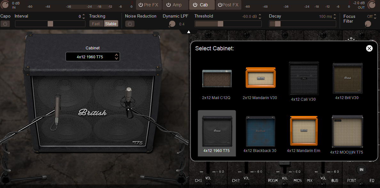Adjust the Decay slider

[x=303, y=24]
